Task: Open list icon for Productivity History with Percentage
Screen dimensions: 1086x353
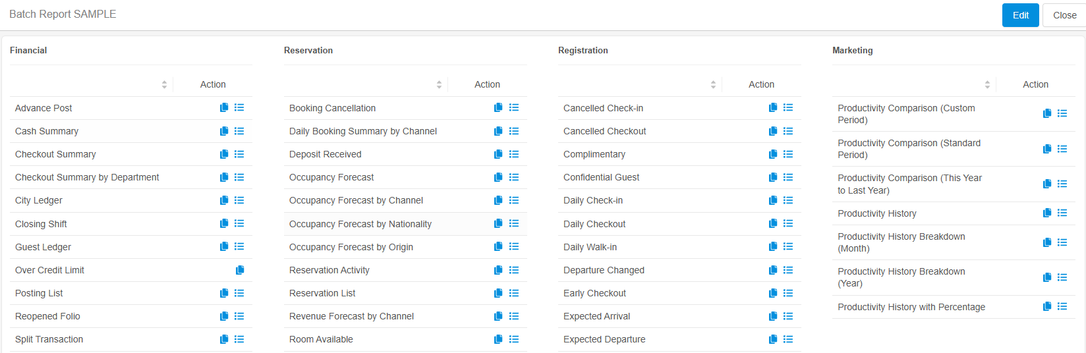Action: click(1062, 306)
